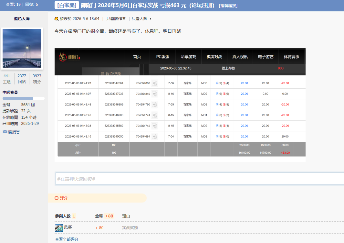Click the result 闲(6) 庄(6)
This screenshot has width=344, height=243.
pyautogui.click(x=222, y=94)
